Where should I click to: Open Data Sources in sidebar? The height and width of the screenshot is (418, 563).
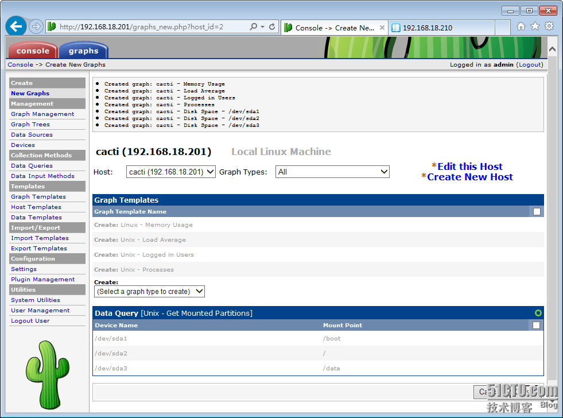click(32, 135)
